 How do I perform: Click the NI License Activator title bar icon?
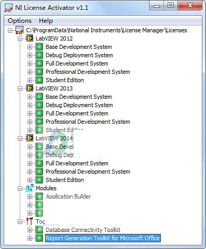(8, 8)
